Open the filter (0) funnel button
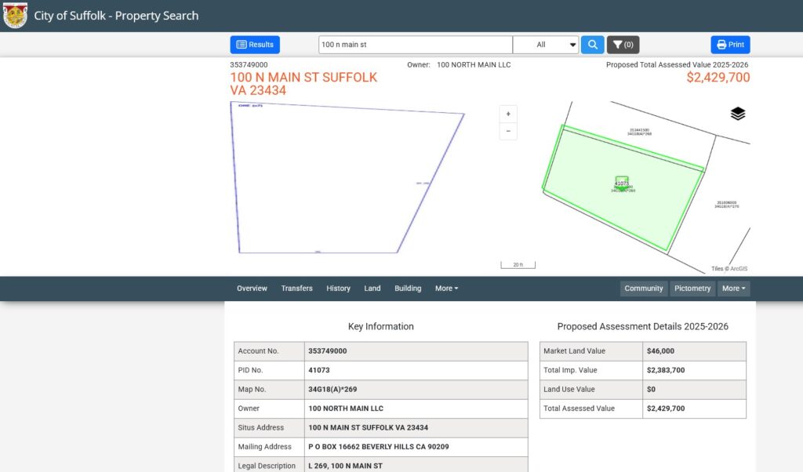This screenshot has width=803, height=472. pos(623,45)
